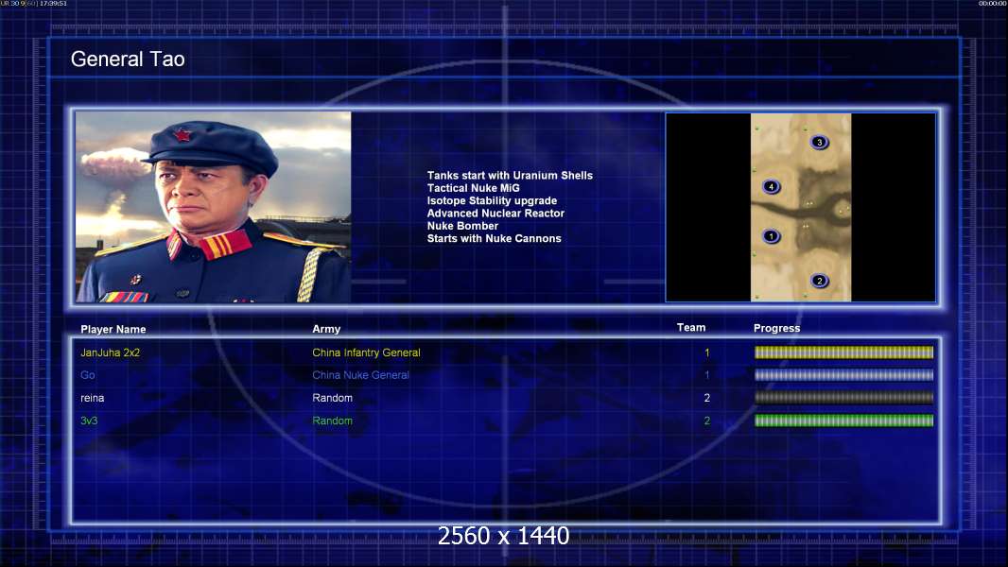The height and width of the screenshot is (567, 1008).
Task: Click 'Advanced Nuclear Reactor' text
Action: pyautogui.click(x=495, y=214)
